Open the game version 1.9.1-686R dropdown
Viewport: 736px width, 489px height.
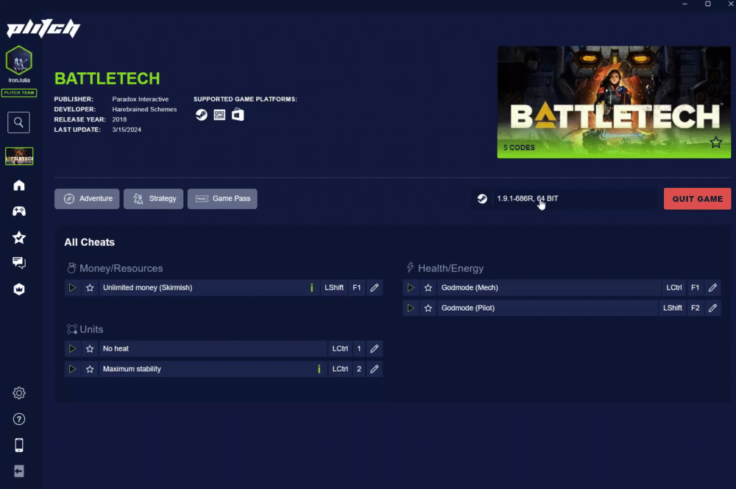[x=565, y=199]
